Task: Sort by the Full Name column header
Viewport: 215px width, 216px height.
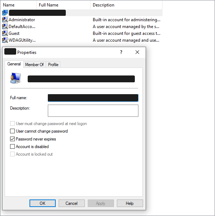Action: pyautogui.click(x=63, y=5)
